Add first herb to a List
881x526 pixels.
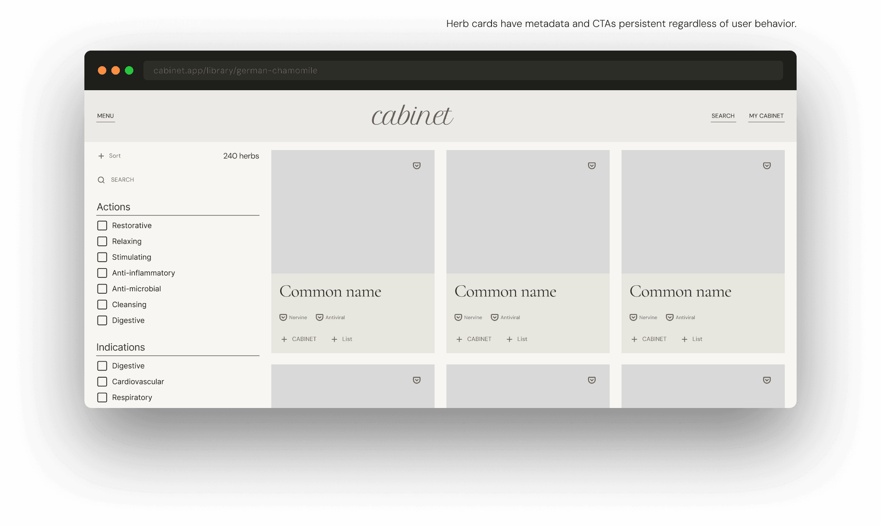[x=342, y=339]
